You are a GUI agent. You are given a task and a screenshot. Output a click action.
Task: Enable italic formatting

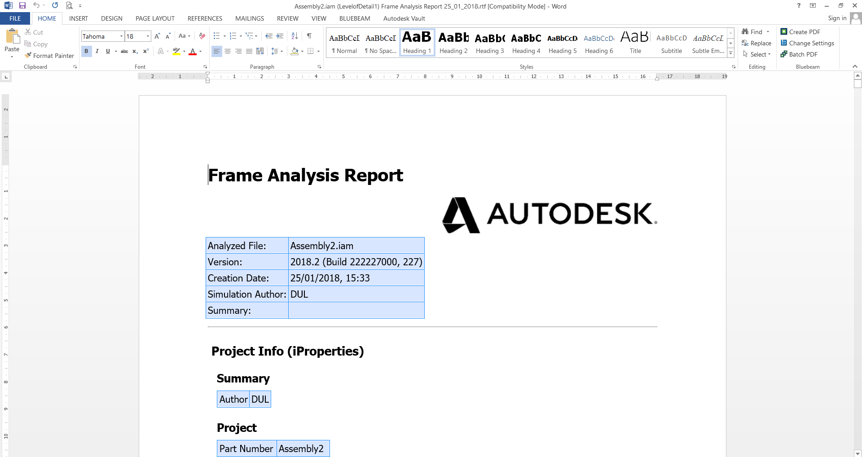coord(97,51)
